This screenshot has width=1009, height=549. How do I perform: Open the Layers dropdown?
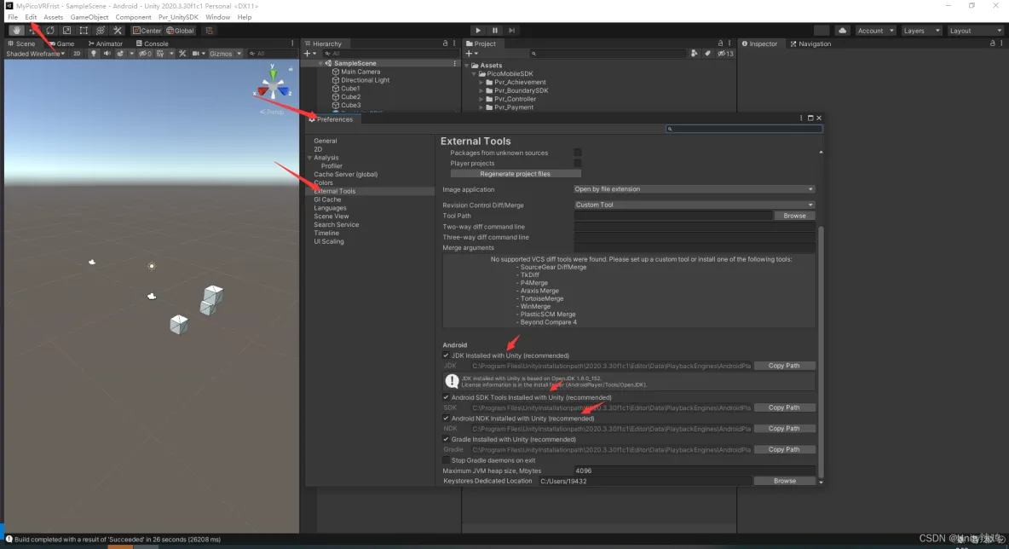tap(921, 30)
